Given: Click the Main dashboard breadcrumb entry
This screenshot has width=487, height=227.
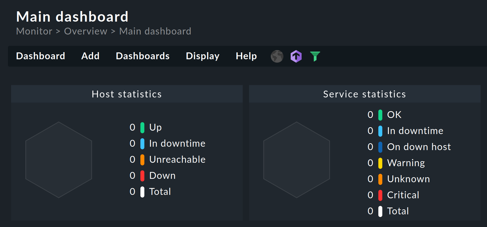Looking at the screenshot, I should point(155,31).
